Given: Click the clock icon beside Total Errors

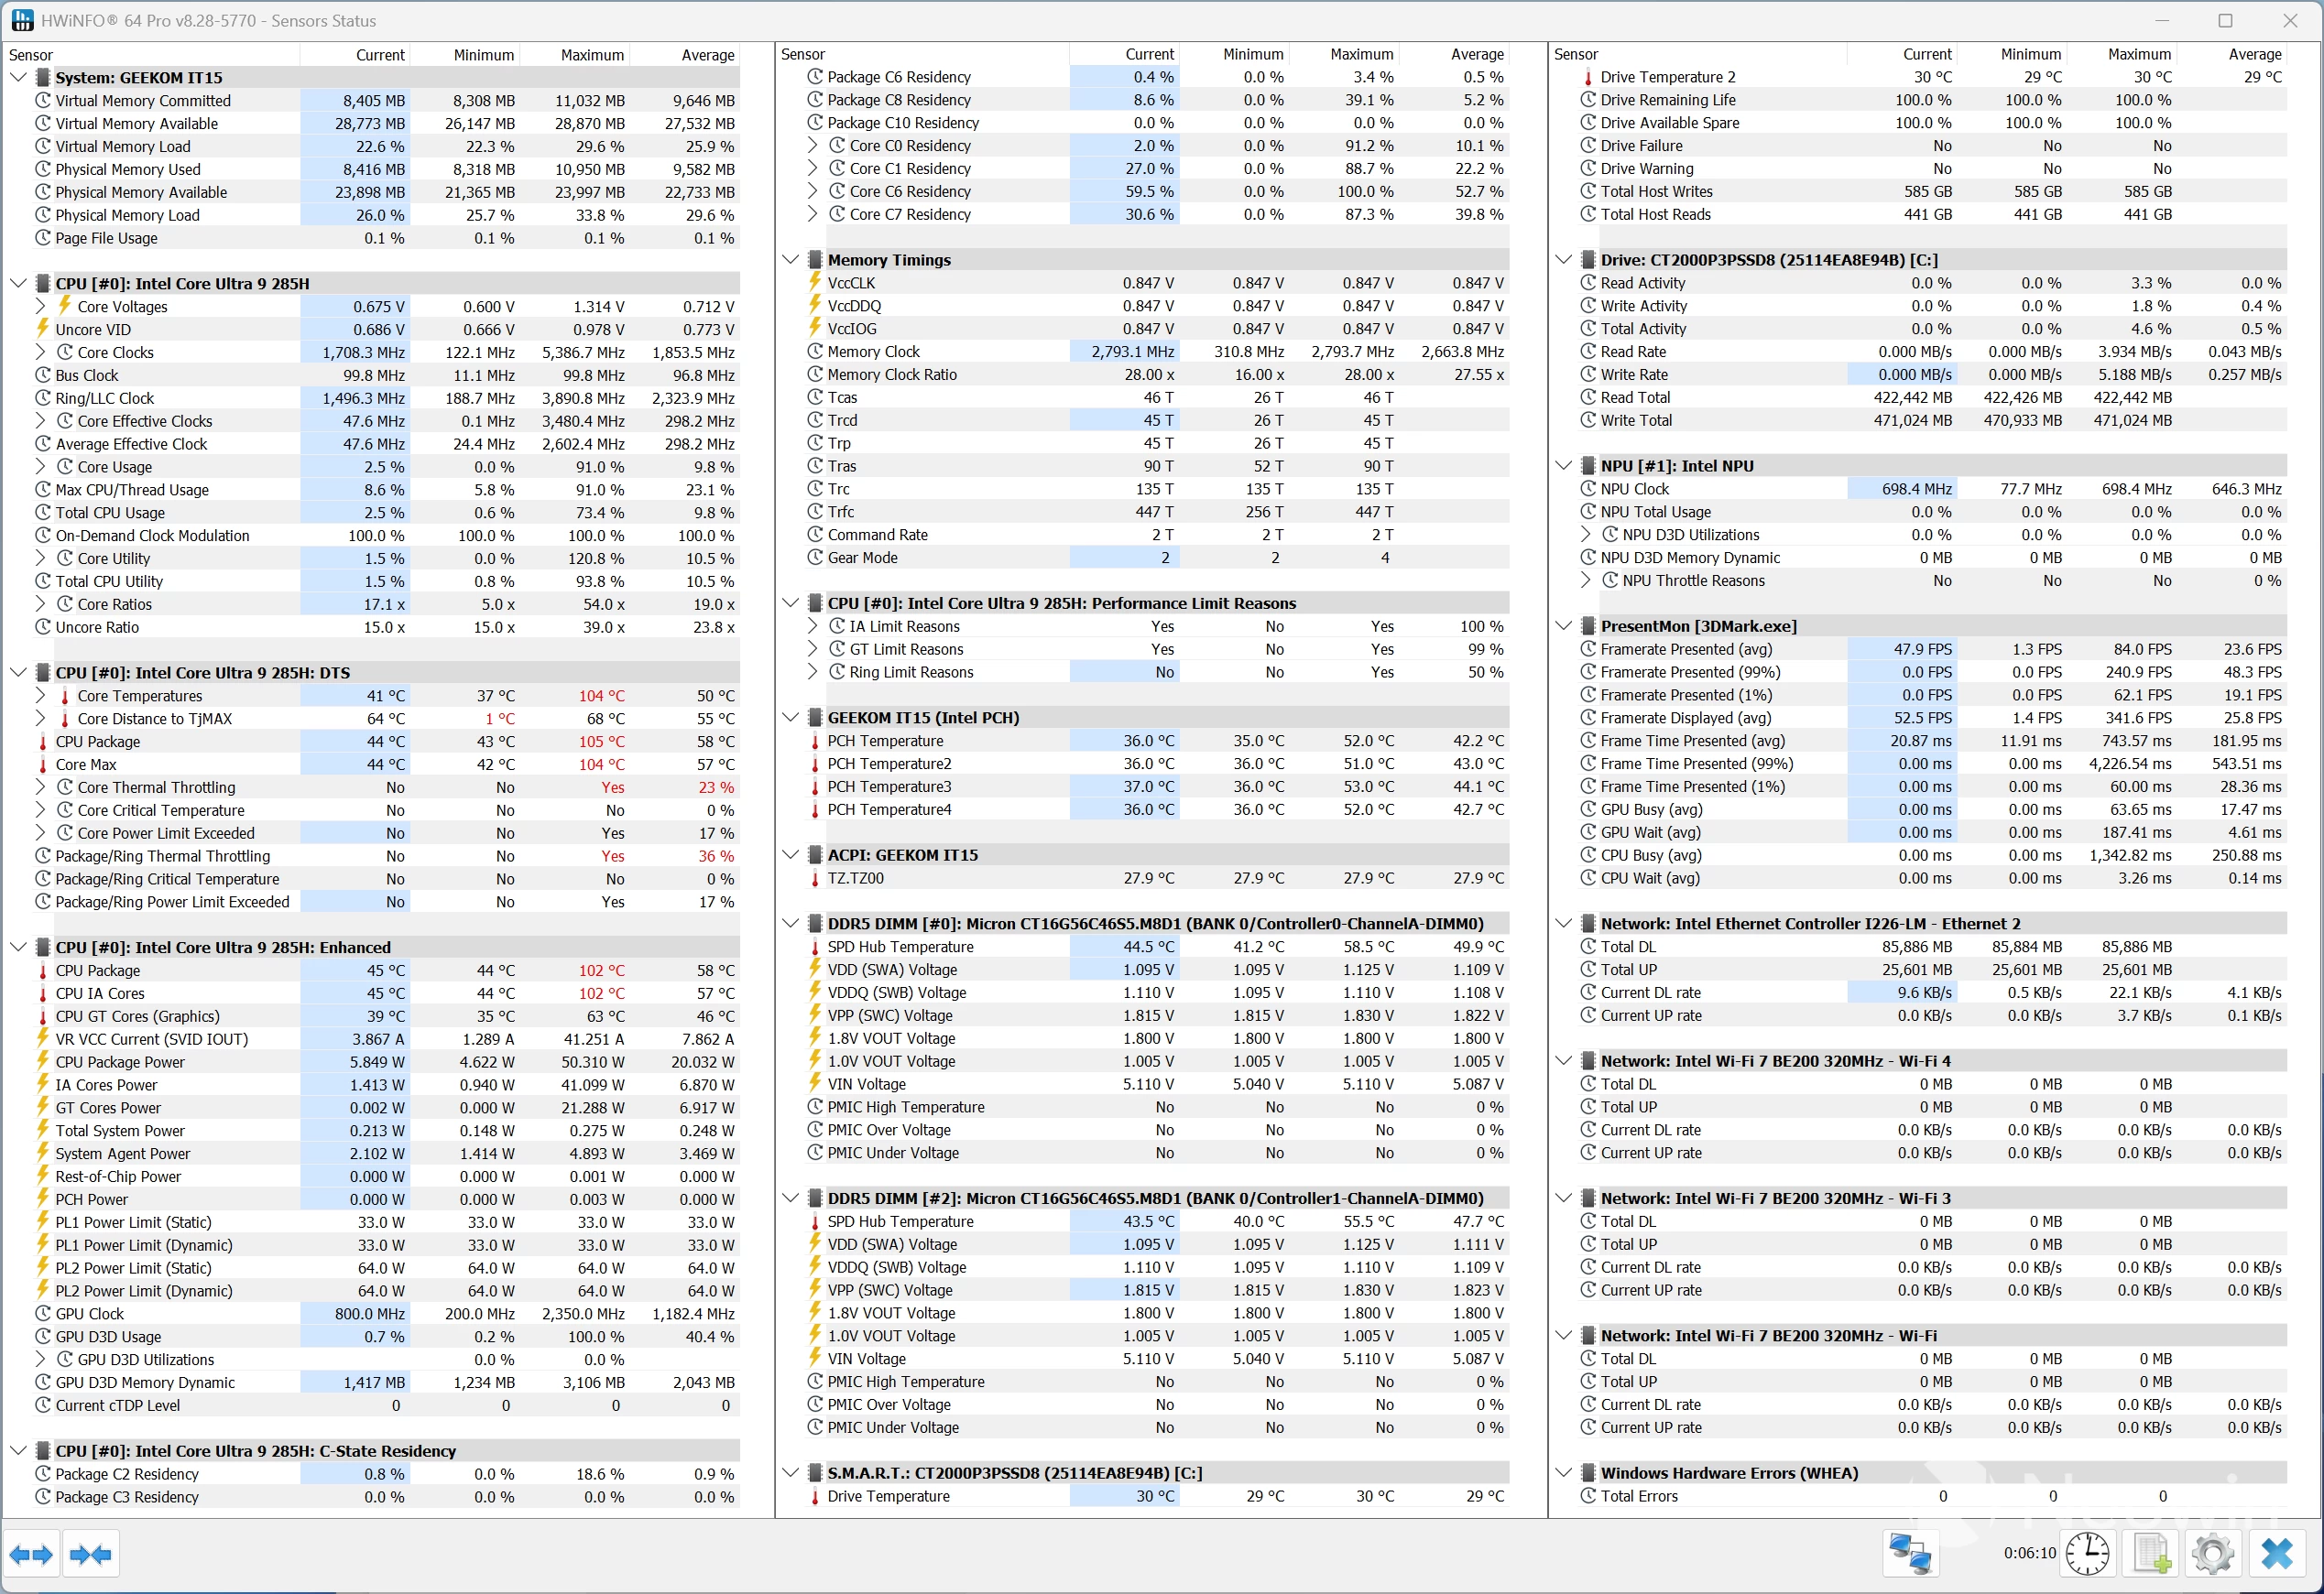Looking at the screenshot, I should click(x=1588, y=1496).
